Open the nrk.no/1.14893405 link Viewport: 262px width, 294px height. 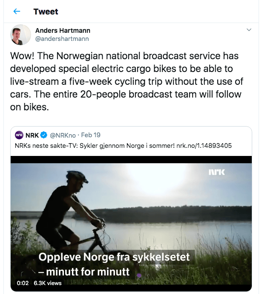[204, 146]
